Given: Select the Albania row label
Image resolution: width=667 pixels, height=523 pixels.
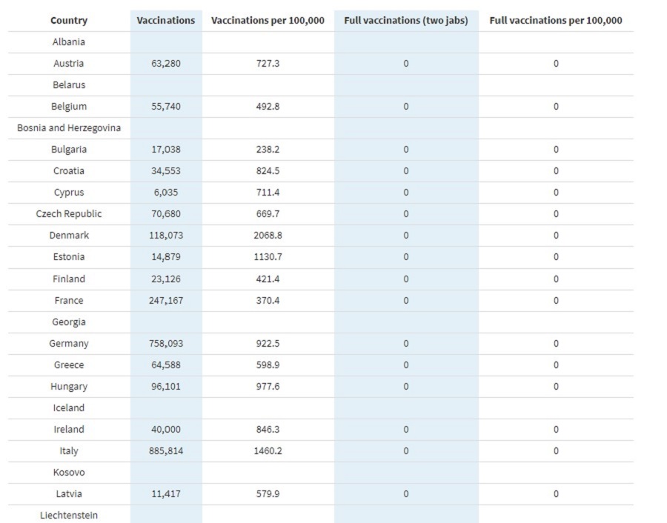Looking at the screenshot, I should [69, 42].
